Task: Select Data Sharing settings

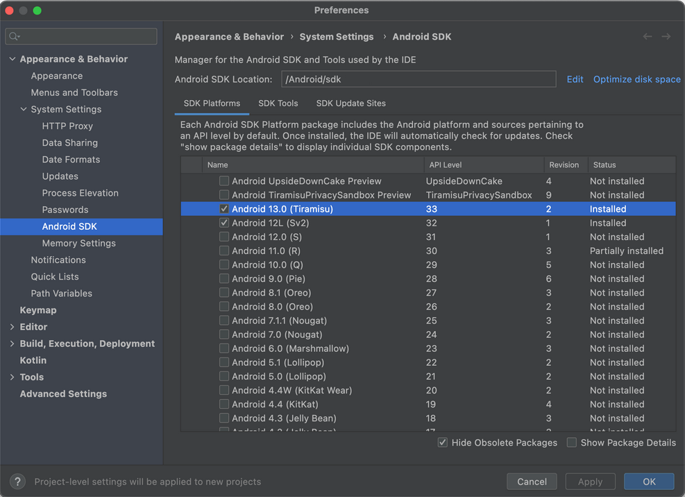Action: pyautogui.click(x=70, y=143)
